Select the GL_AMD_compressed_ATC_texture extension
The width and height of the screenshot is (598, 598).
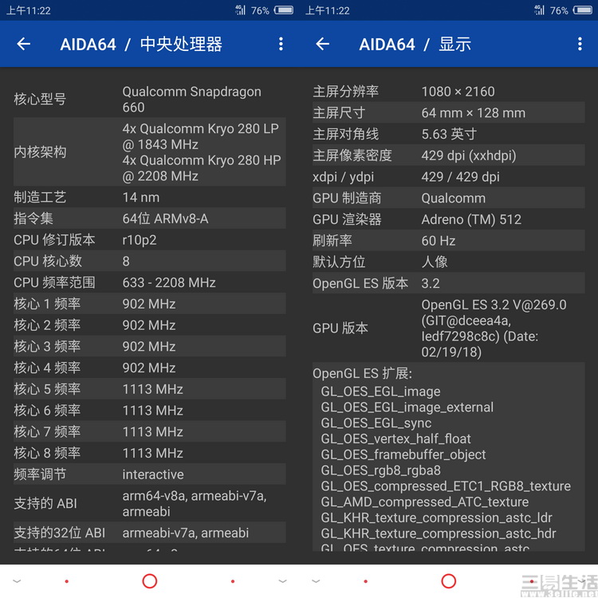click(425, 502)
